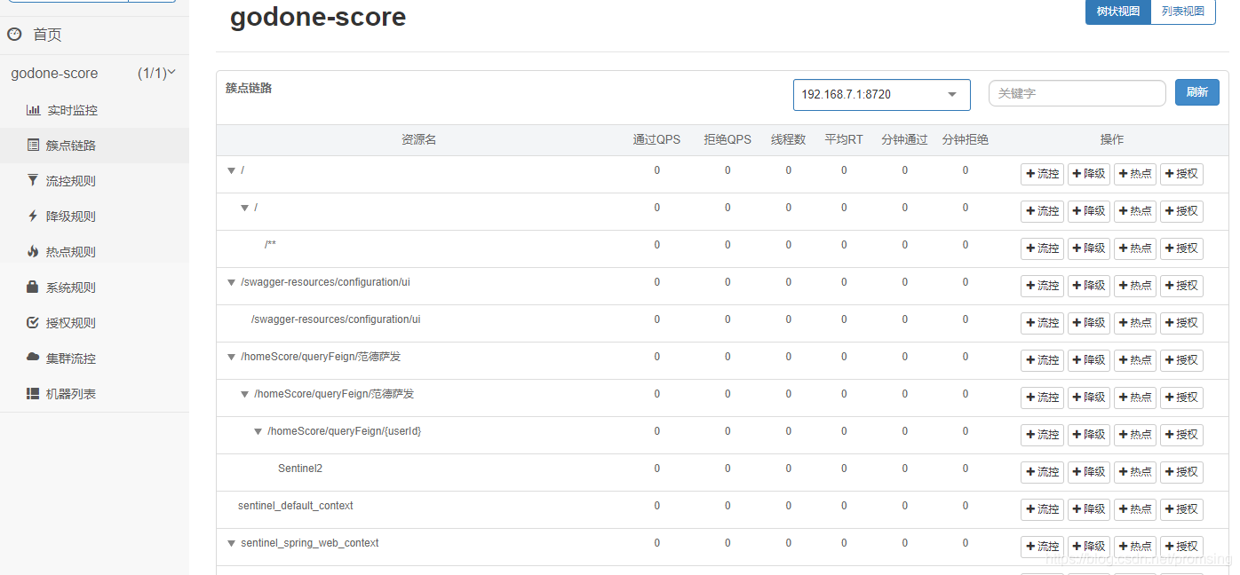Click the 簇点链路 panel title
The image size is (1240, 575).
pos(249,89)
